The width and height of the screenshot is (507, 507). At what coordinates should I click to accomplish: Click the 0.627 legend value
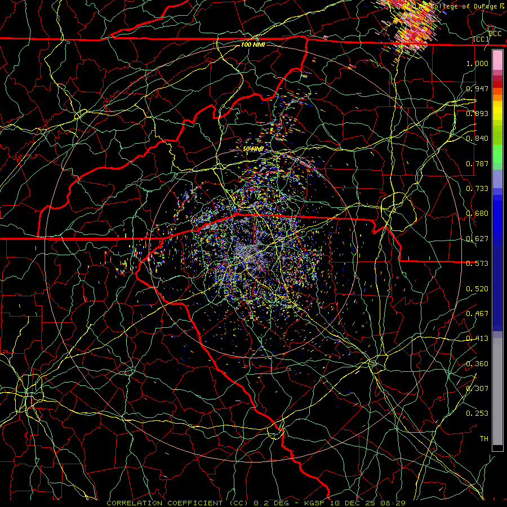pos(477,239)
